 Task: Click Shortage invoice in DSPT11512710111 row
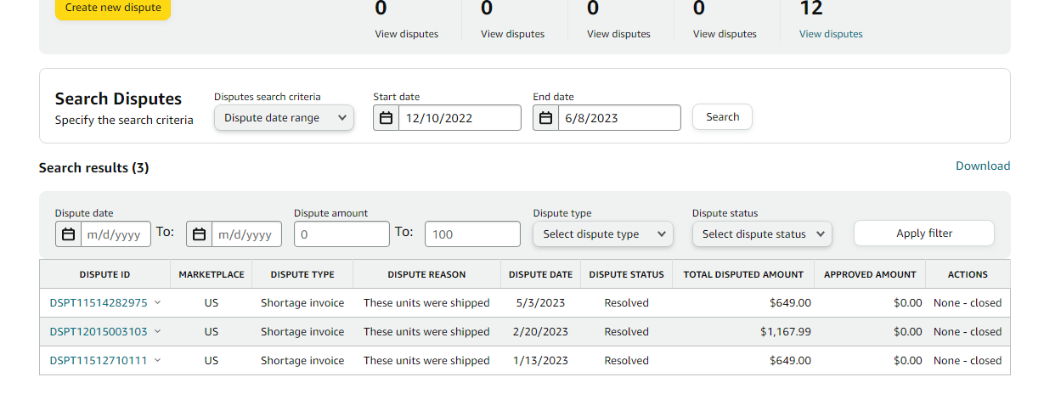pos(302,361)
